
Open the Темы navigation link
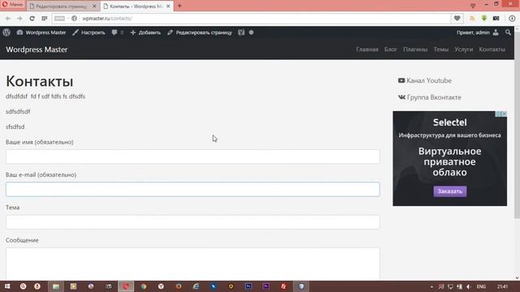tap(441, 49)
